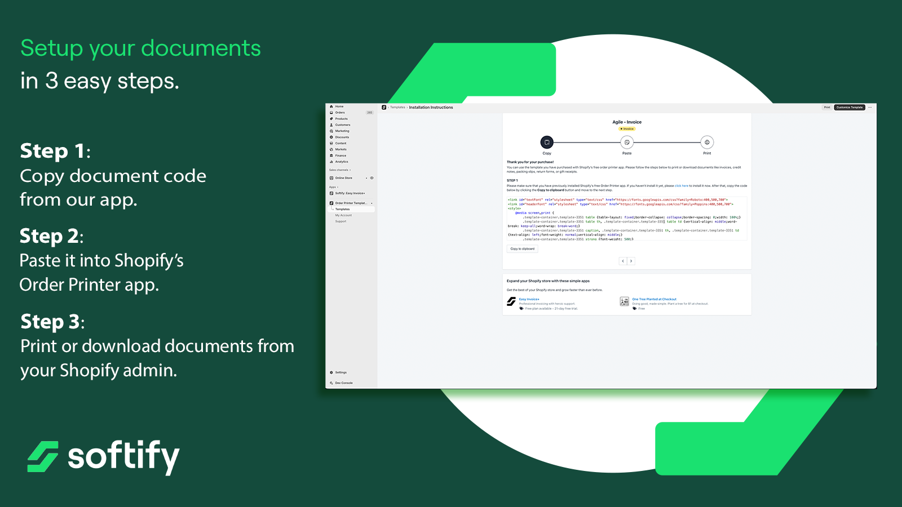Click the Copy step circle icon

547,143
